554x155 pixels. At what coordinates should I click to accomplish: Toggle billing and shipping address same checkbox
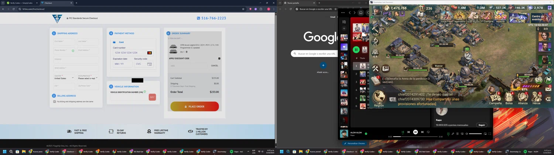(55, 102)
